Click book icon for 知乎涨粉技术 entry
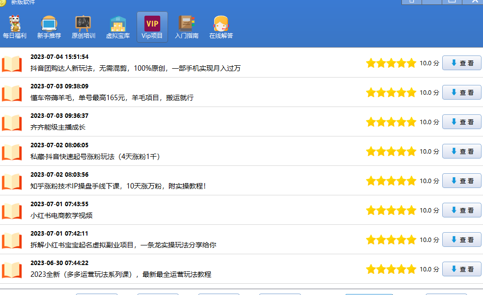 tap(12, 182)
